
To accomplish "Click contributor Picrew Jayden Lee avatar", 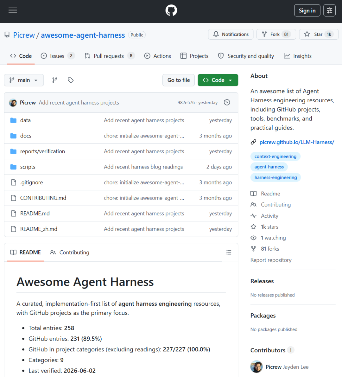I will click(x=256, y=367).
